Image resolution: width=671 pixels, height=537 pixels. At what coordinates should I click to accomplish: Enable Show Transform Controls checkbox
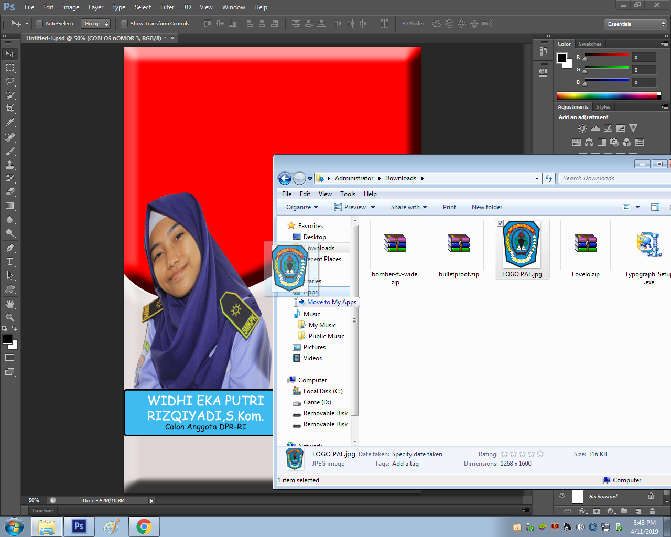pyautogui.click(x=124, y=24)
